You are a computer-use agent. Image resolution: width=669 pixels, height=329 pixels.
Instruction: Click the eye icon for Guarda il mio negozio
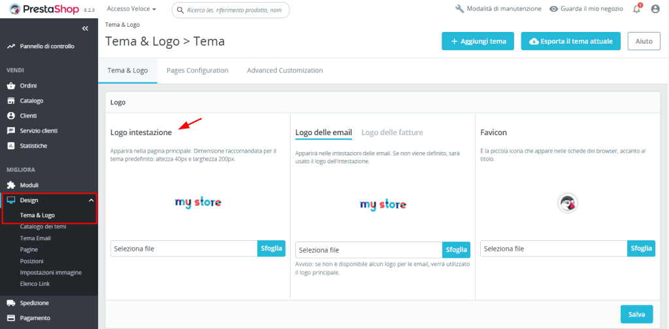(554, 8)
